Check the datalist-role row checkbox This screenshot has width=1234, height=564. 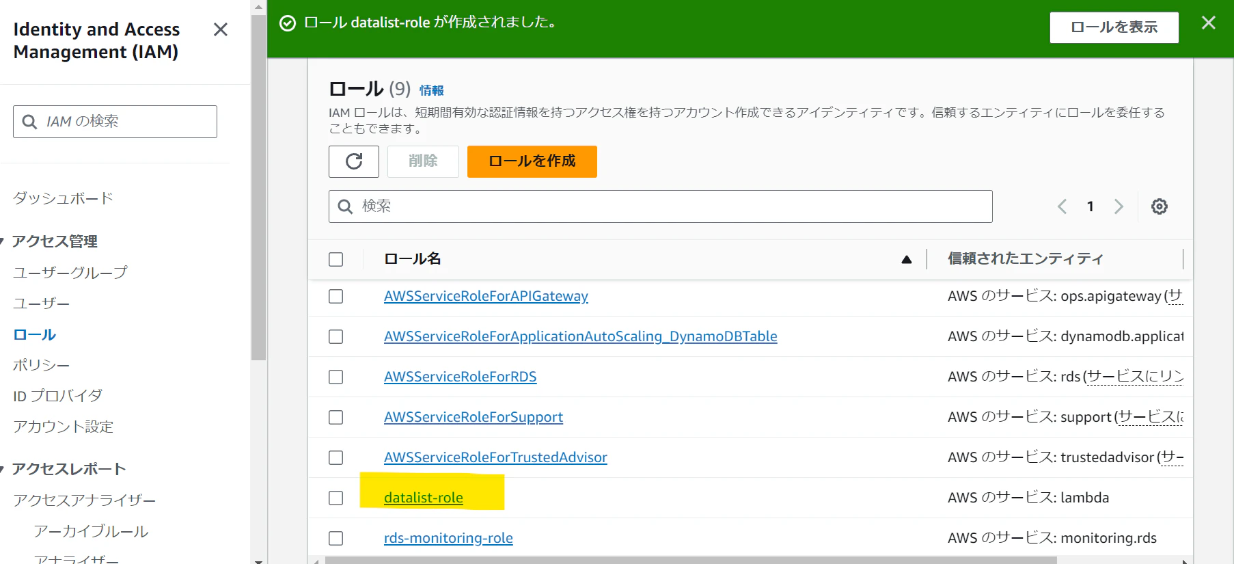(x=335, y=498)
